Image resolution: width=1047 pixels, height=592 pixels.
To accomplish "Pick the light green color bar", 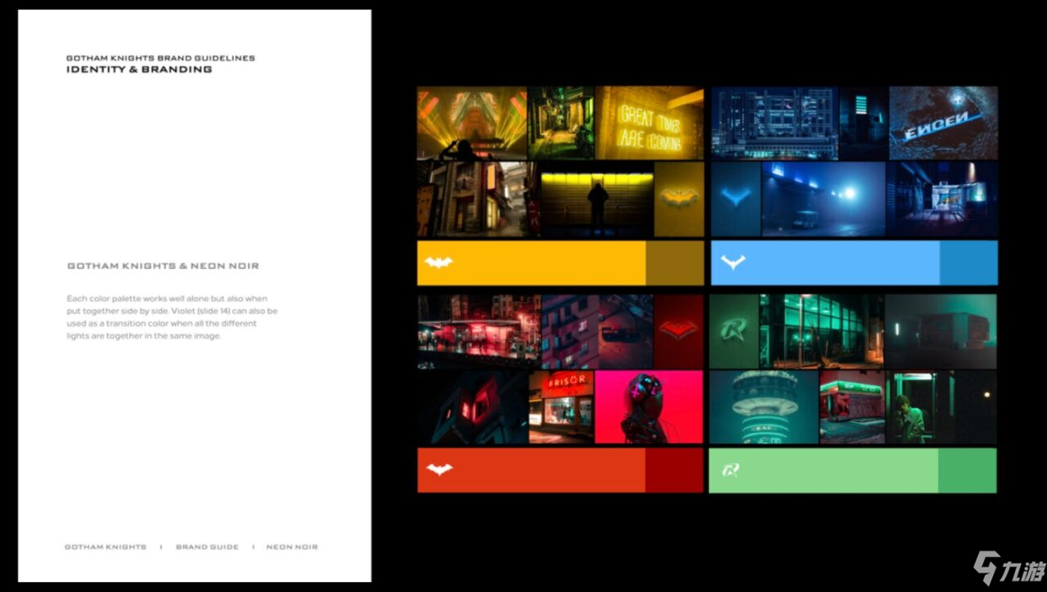I will click(x=824, y=470).
